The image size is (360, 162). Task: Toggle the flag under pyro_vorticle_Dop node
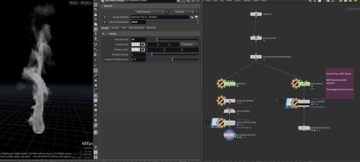[x=240, y=125]
